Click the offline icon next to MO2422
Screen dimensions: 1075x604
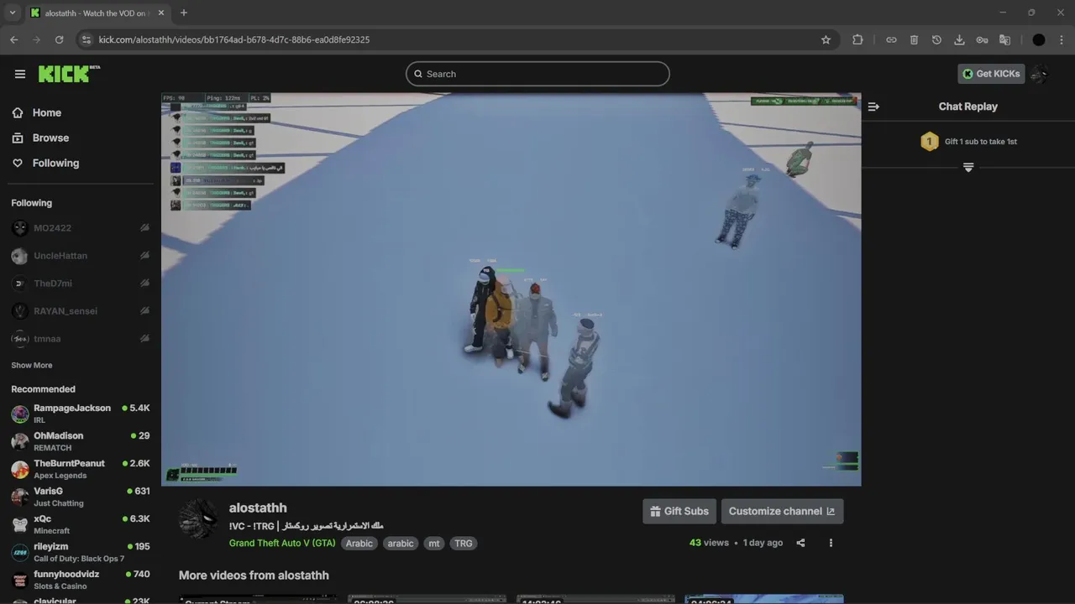(144, 228)
